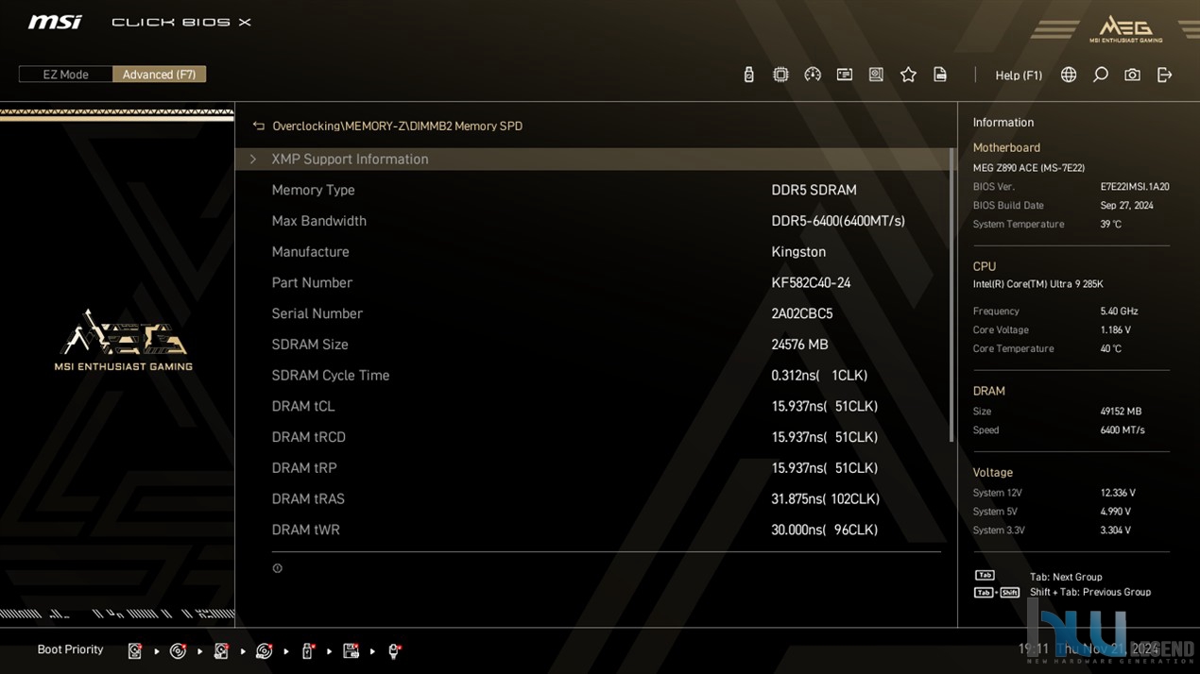Click the memory card icon in toolbar
This screenshot has width=1200, height=674.
[x=845, y=75]
